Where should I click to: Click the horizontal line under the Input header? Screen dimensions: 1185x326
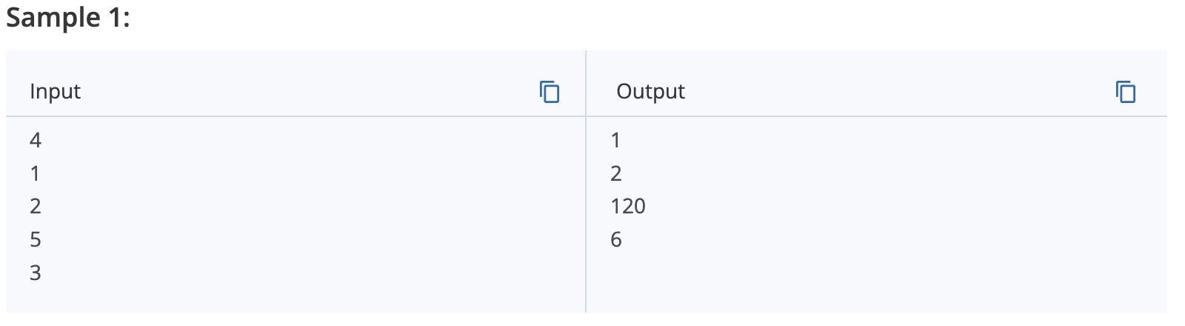(296, 116)
